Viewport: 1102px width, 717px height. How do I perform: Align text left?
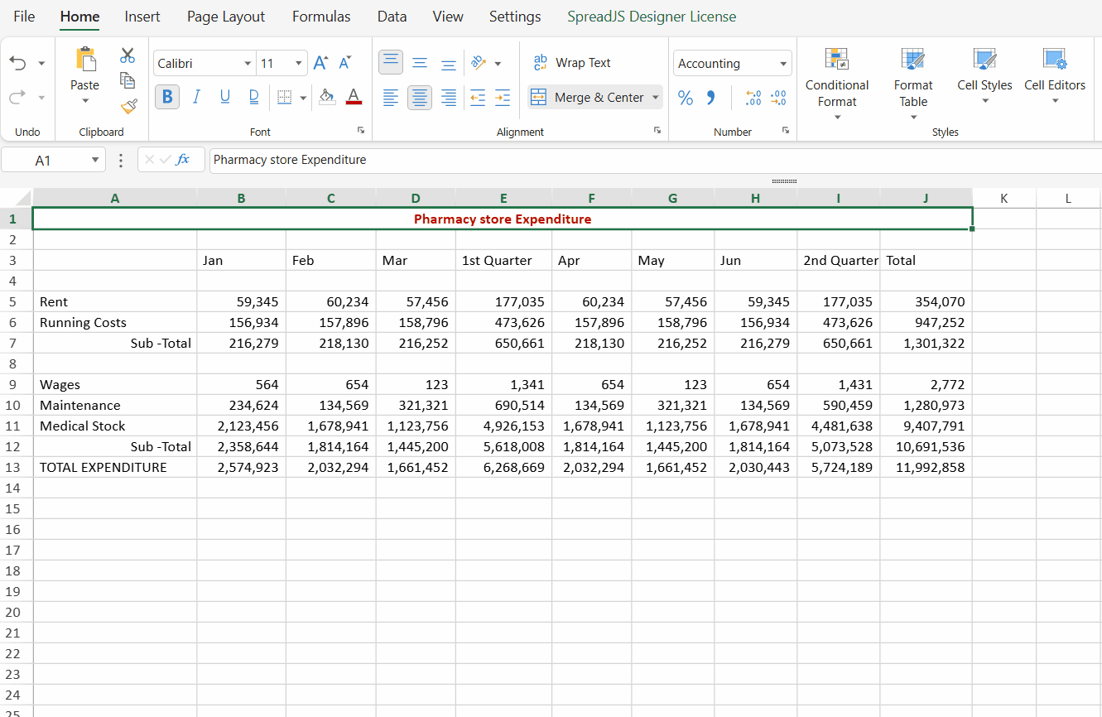pos(391,98)
